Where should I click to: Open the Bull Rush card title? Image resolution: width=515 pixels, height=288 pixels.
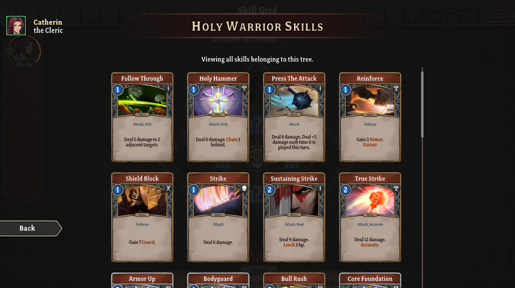coord(294,279)
